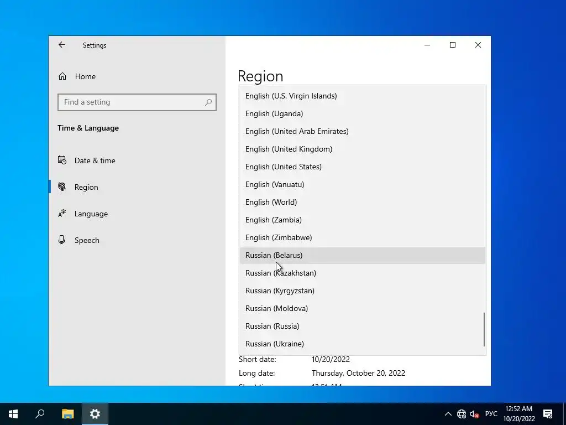The image size is (566, 425).
Task: Click the Settings gear taskbar button
Action: point(95,414)
